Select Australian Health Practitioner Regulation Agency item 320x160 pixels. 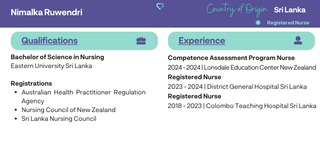(84, 96)
